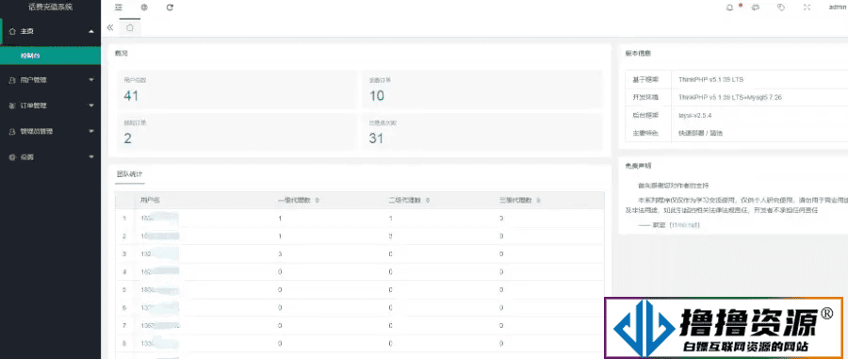Expand the 订单管理 menu arrow

click(90, 106)
